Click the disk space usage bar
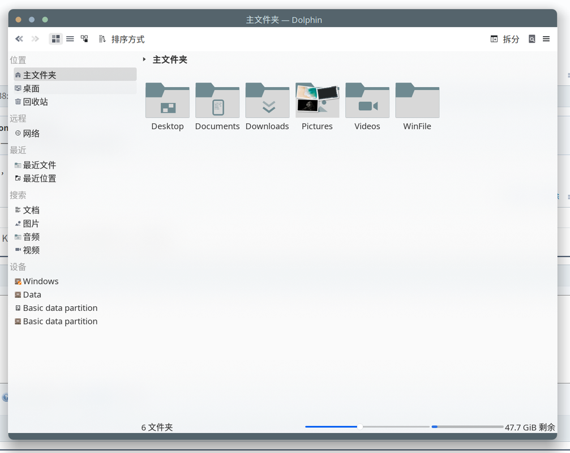This screenshot has height=453, width=570. [x=468, y=427]
